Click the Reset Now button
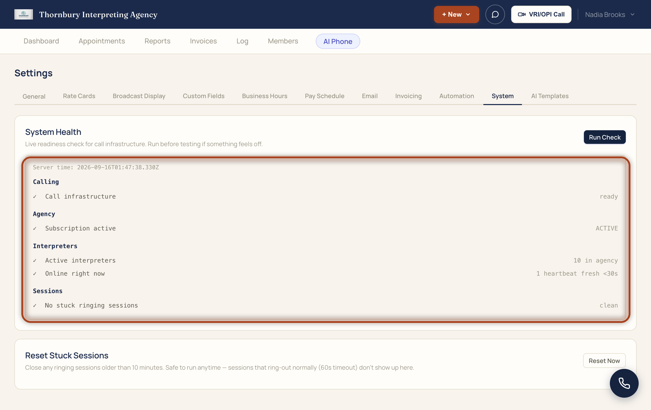The width and height of the screenshot is (651, 410). [604, 361]
